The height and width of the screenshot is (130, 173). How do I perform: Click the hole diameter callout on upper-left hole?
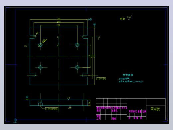[45, 41]
